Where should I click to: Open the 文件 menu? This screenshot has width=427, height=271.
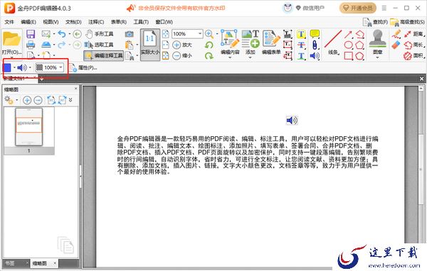point(9,22)
